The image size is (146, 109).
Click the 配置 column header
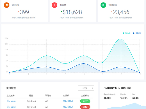click(x=31, y=96)
